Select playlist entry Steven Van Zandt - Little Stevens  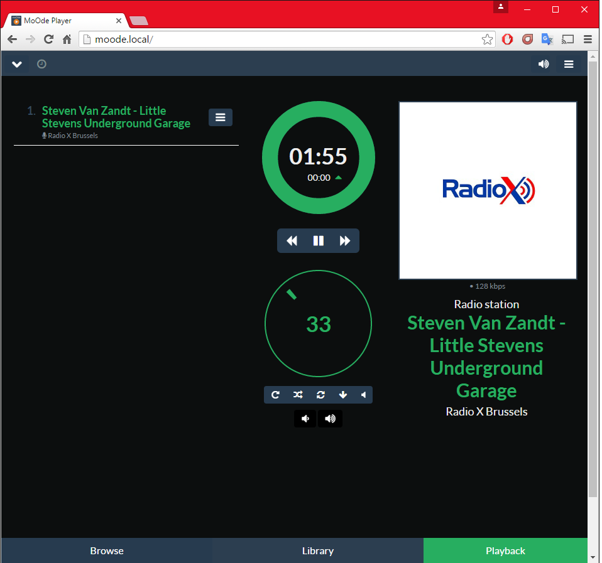pos(116,117)
